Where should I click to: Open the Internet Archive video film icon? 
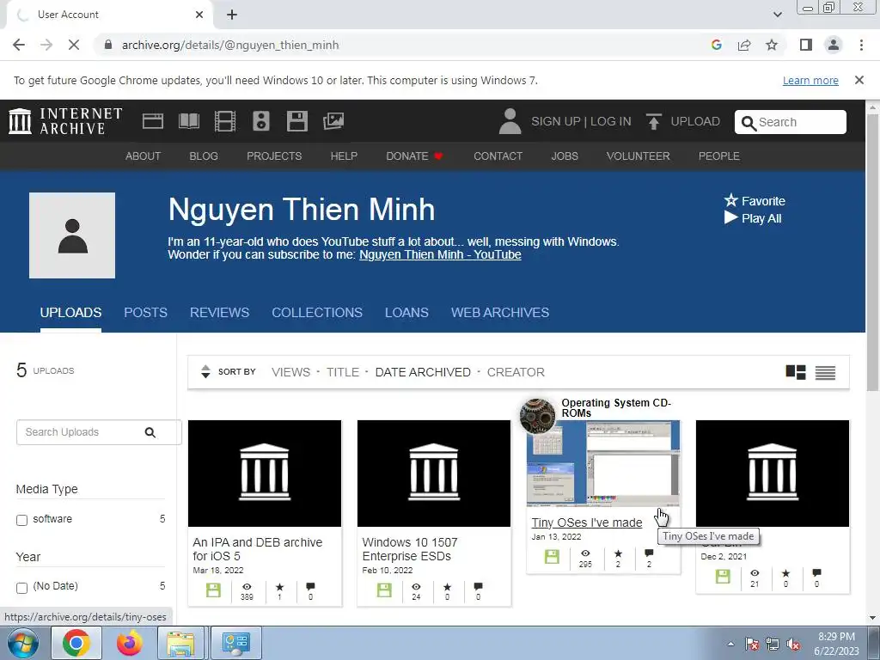tap(225, 121)
